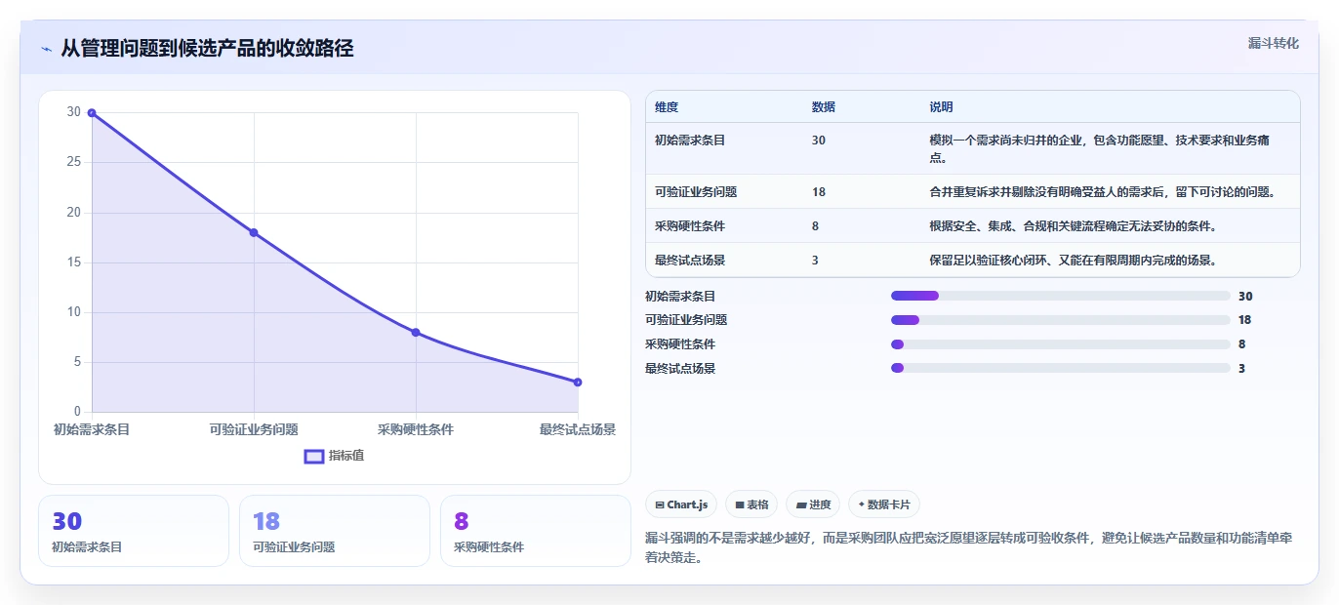Image resolution: width=1339 pixels, height=605 pixels.
Task: Click the 数据卡片 chip
Action: [x=884, y=504]
